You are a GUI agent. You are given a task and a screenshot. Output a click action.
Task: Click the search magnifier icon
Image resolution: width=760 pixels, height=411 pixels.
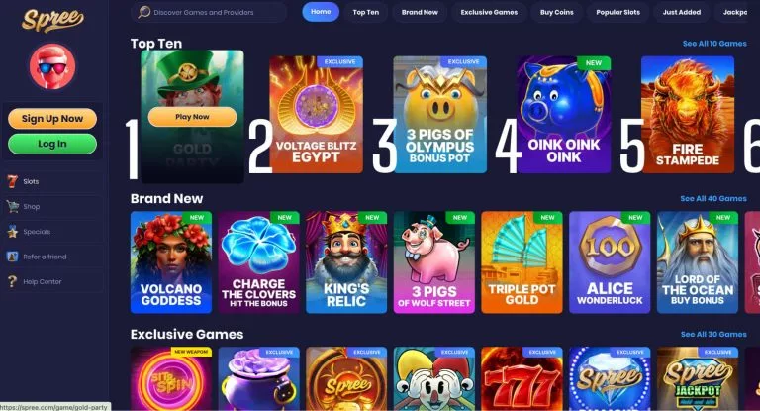click(x=143, y=12)
